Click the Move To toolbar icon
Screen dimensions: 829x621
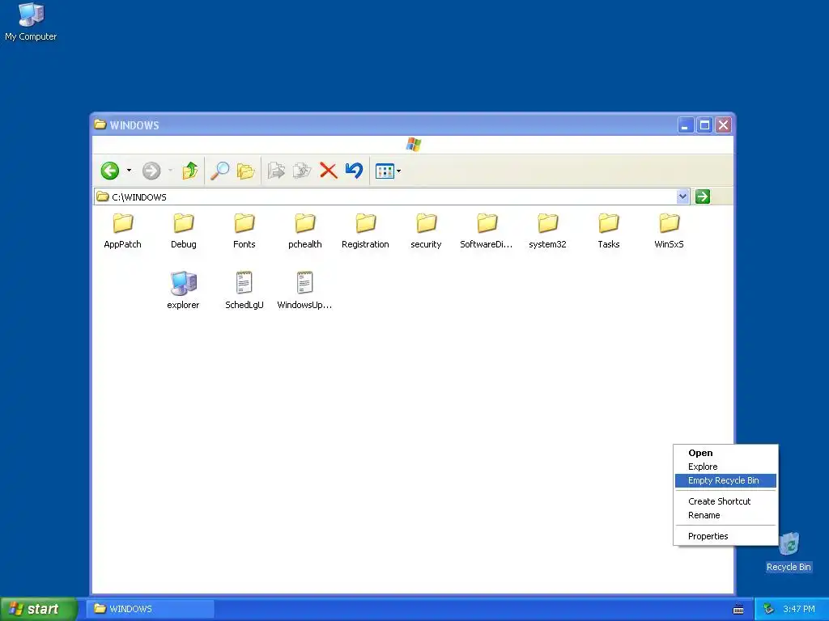pos(276,171)
